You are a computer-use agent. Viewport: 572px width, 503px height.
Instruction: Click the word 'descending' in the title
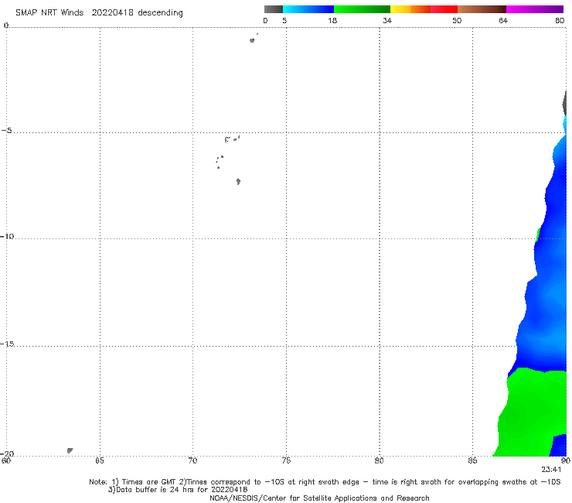click(x=160, y=13)
